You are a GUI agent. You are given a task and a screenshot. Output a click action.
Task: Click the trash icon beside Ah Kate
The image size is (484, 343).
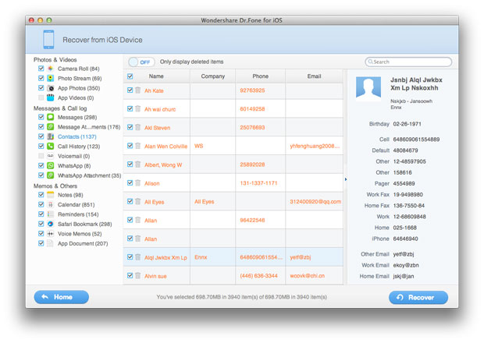pos(138,90)
